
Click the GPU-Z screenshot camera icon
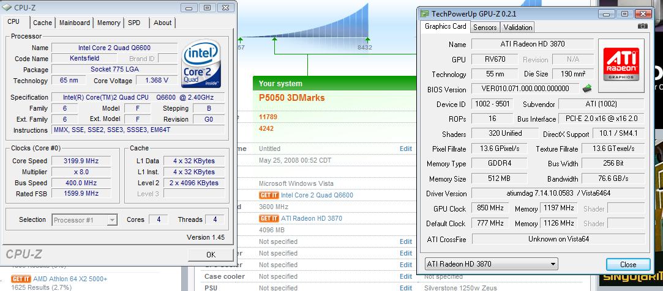(643, 26)
